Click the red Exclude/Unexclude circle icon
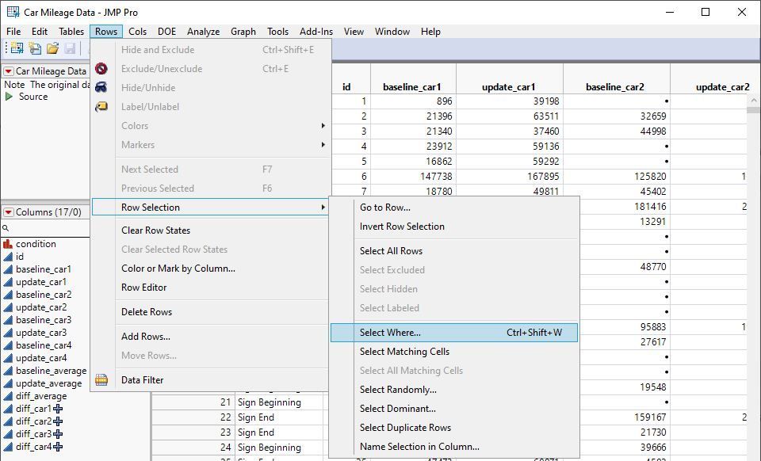Viewport: 761px width, 461px height. tap(101, 69)
